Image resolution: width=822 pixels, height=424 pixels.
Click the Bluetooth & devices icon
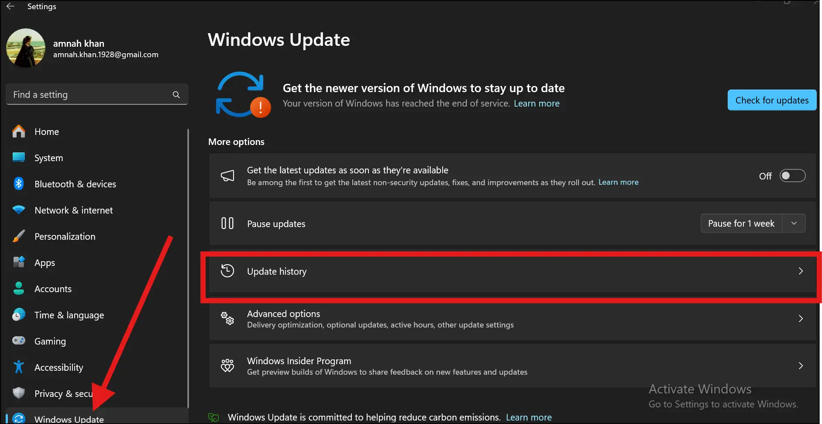(19, 184)
